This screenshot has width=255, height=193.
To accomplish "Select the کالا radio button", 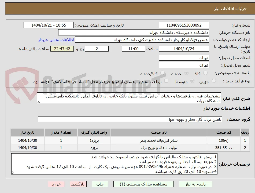I will point(205,73).
